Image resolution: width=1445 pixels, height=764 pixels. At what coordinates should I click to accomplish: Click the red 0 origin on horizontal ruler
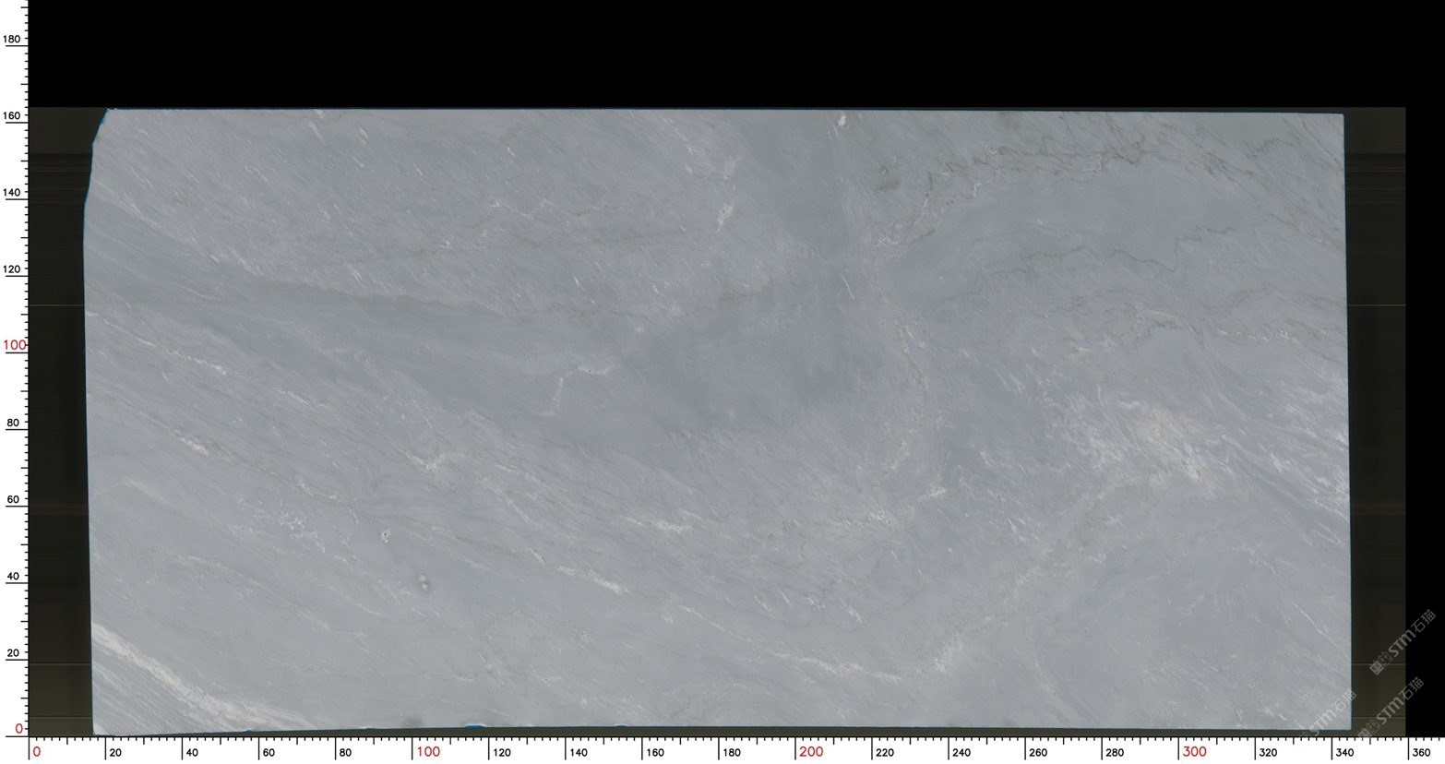pyautogui.click(x=37, y=752)
